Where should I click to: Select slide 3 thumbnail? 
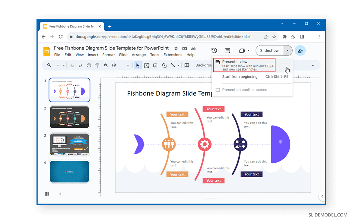[69, 144]
